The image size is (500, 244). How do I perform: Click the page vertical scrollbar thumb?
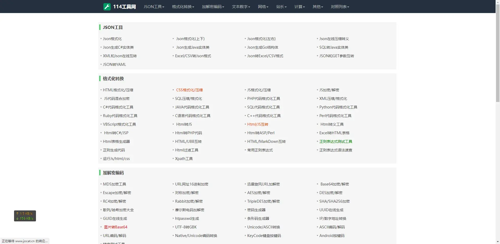point(498,53)
